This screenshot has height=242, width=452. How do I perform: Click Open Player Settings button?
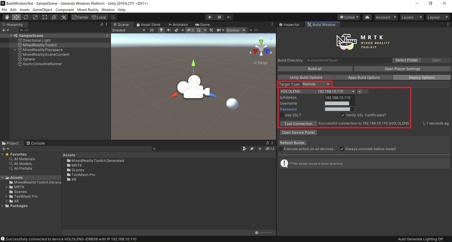[402, 69]
